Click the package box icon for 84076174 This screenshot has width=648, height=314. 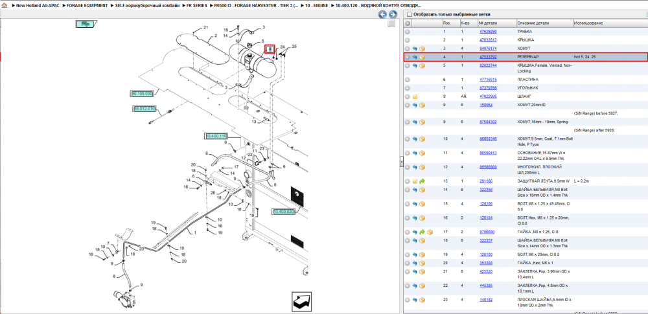422,49
